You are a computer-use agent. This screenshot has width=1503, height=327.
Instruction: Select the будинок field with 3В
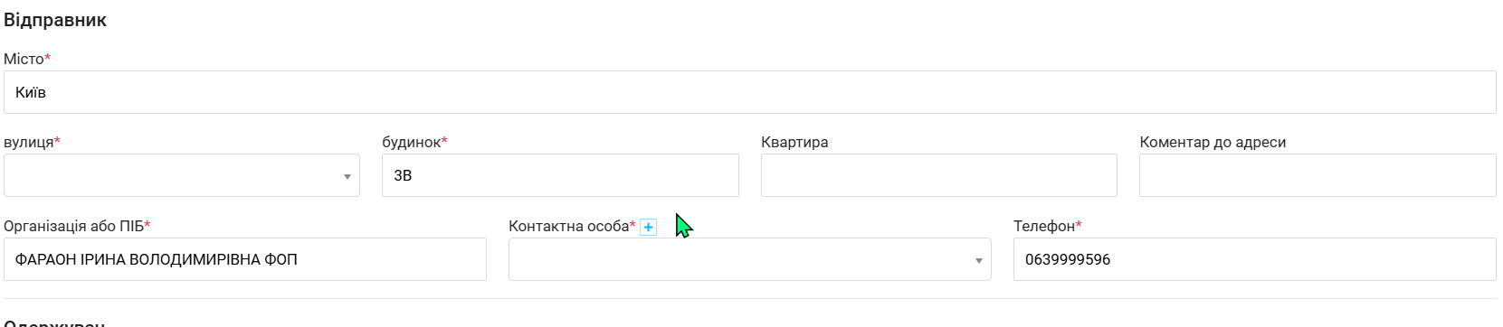(560, 175)
